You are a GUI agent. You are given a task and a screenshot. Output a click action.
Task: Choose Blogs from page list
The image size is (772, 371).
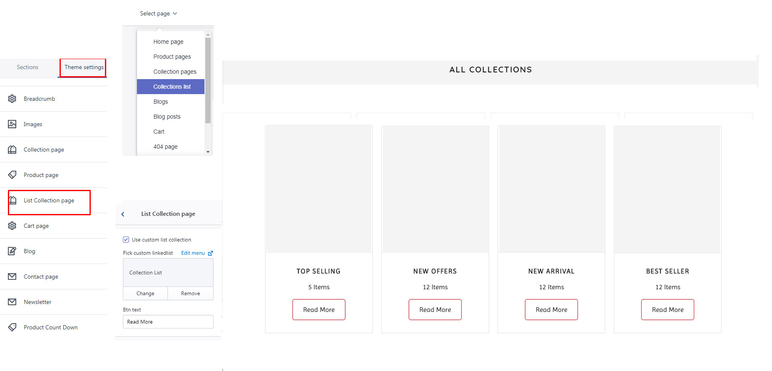(x=171, y=102)
